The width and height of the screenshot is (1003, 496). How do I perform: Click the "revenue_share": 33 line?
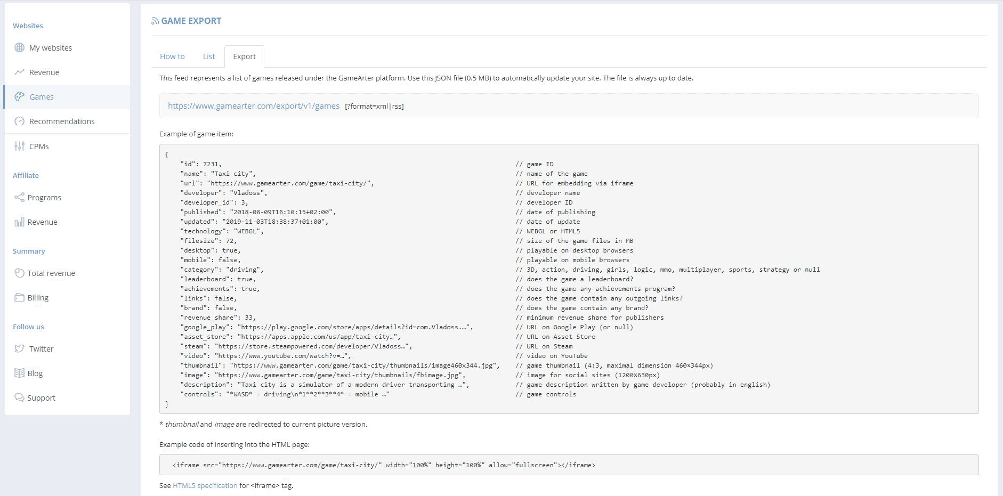tap(218, 318)
